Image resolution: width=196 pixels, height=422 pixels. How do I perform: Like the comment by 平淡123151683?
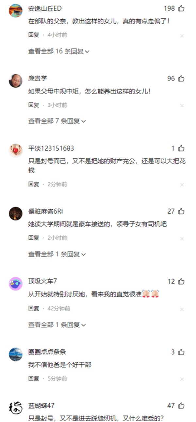pos(181,149)
